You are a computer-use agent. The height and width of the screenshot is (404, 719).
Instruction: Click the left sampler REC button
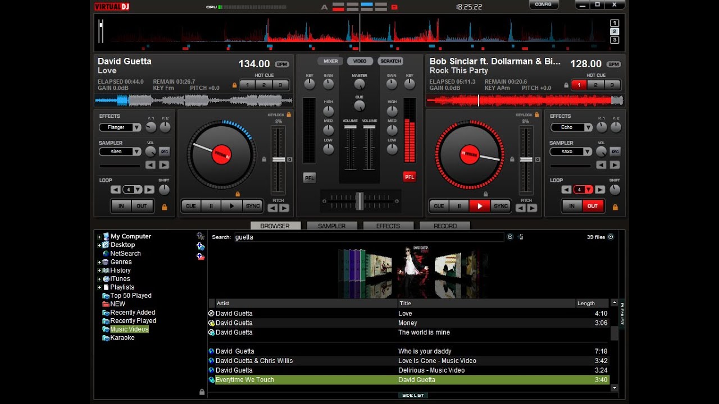click(165, 151)
